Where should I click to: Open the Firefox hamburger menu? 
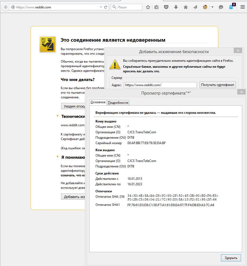click(x=242, y=7)
